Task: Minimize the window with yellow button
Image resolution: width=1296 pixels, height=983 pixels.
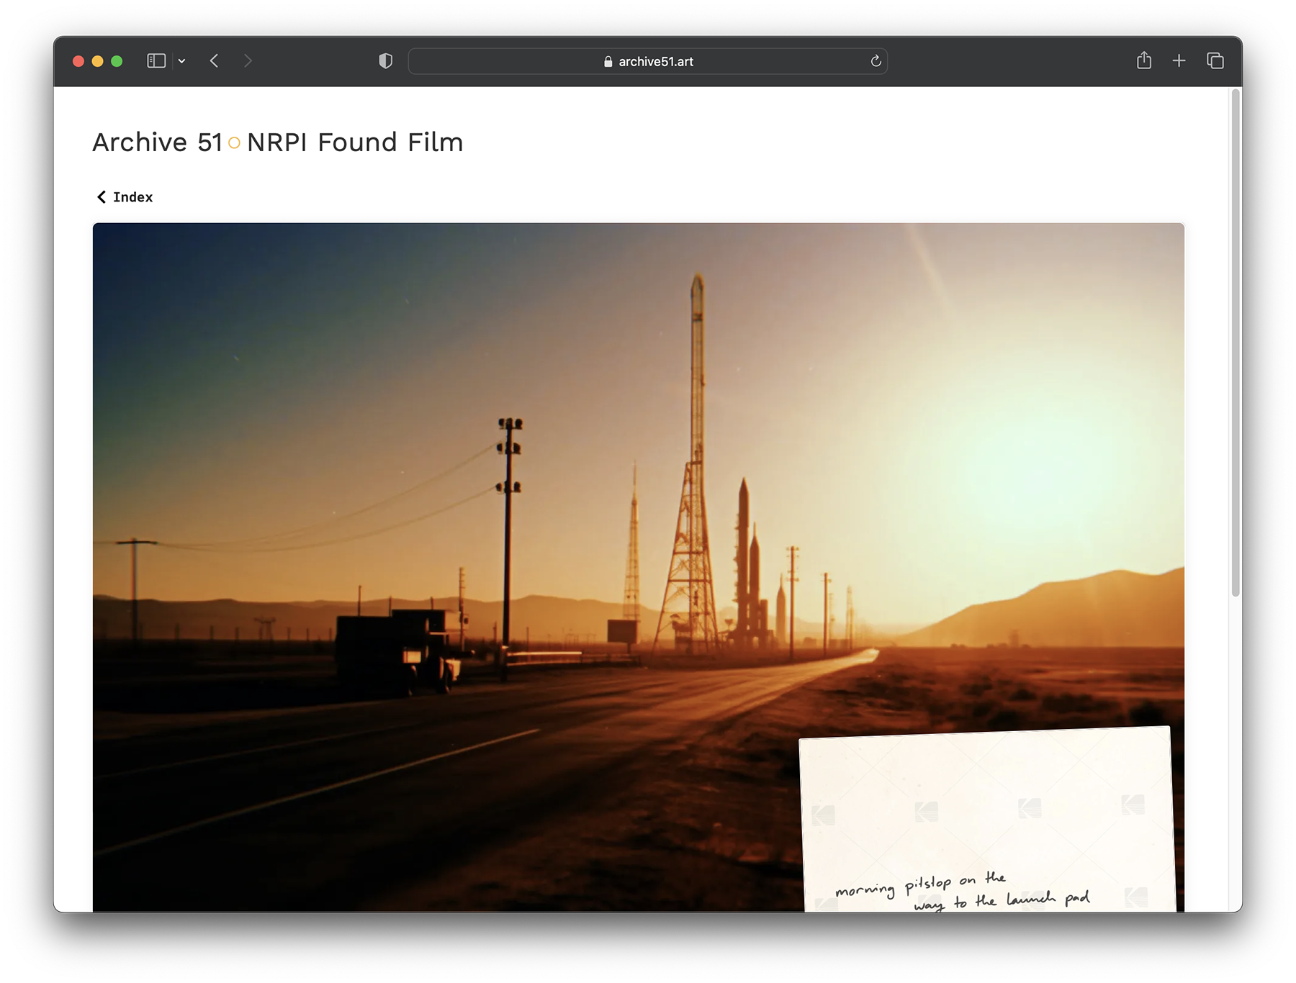Action: [x=98, y=61]
